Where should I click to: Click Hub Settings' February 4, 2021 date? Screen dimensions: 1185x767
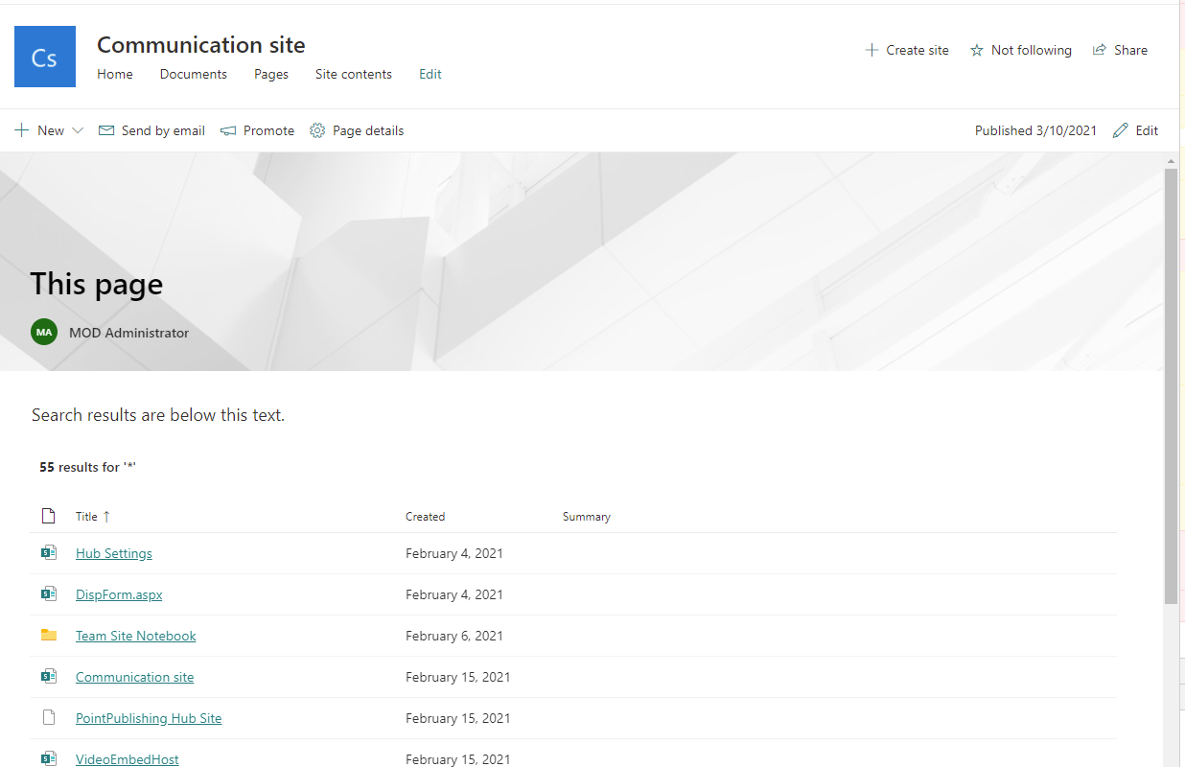(x=454, y=553)
